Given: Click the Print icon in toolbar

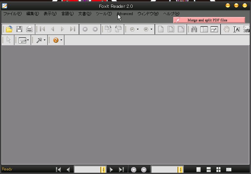Looking at the screenshot, I should click(29, 29).
